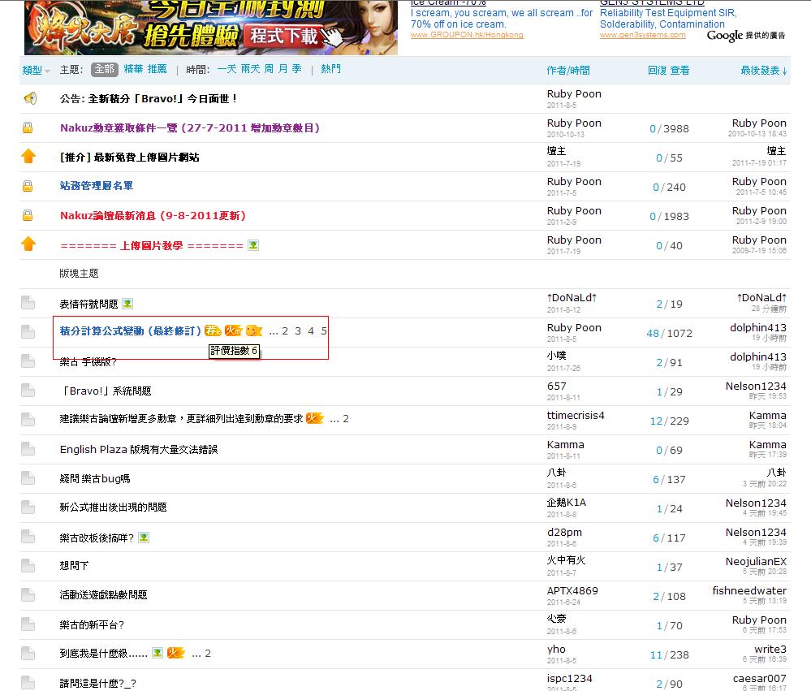Sort threads by 作者/時間 header
Screen dimensions: 811x691
tap(568, 71)
